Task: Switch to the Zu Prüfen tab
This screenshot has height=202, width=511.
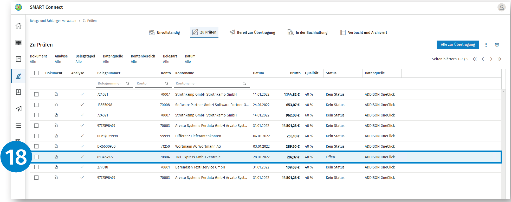Action: click(204, 32)
